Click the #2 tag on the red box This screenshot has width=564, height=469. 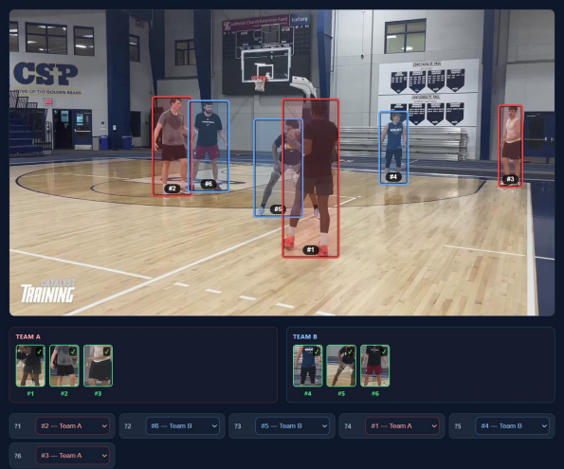click(172, 189)
